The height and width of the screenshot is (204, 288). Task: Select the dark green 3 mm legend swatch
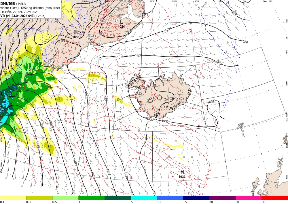point(118,198)
